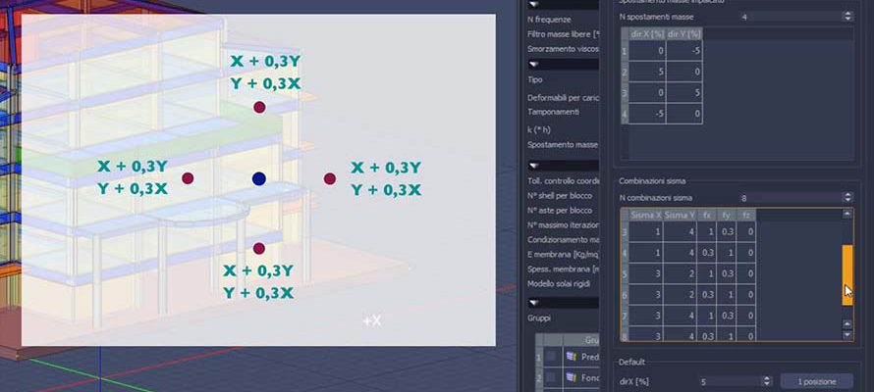Viewport: 874px width, 392px height.
Task: Select the Tamponamenti property
Action: tap(554, 112)
